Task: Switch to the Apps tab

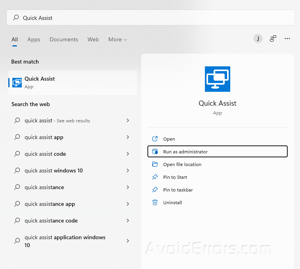Action: point(34,39)
